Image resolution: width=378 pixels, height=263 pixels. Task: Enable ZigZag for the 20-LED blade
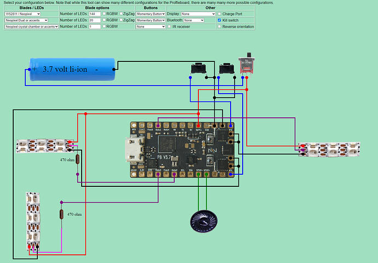click(121, 20)
